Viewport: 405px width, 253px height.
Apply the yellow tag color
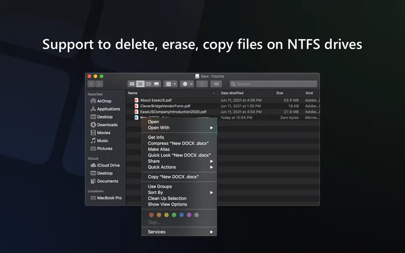point(166,215)
